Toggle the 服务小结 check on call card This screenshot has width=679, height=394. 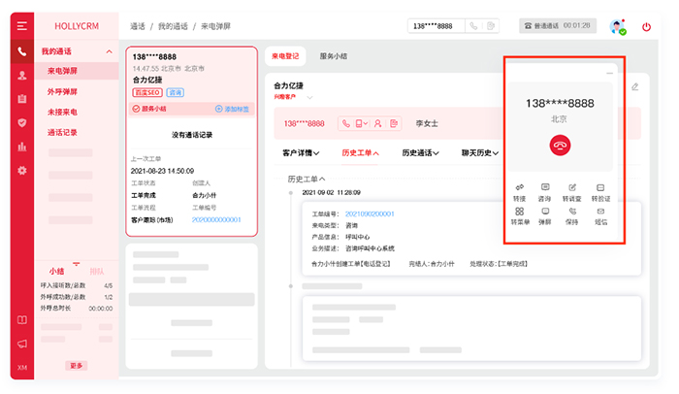click(135, 110)
